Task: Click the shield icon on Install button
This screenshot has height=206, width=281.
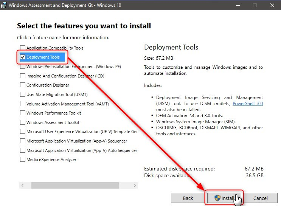Action: [217, 198]
